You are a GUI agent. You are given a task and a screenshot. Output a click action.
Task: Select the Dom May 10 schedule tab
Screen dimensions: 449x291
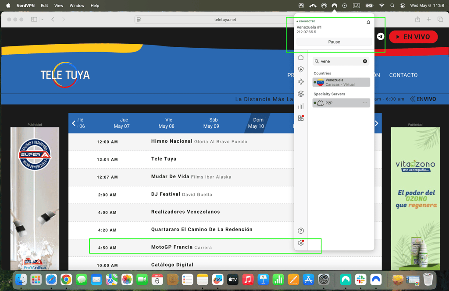(256, 123)
